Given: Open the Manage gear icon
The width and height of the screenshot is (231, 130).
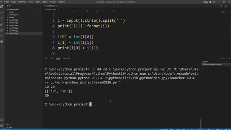Looking at the screenshot, I should (2, 126).
